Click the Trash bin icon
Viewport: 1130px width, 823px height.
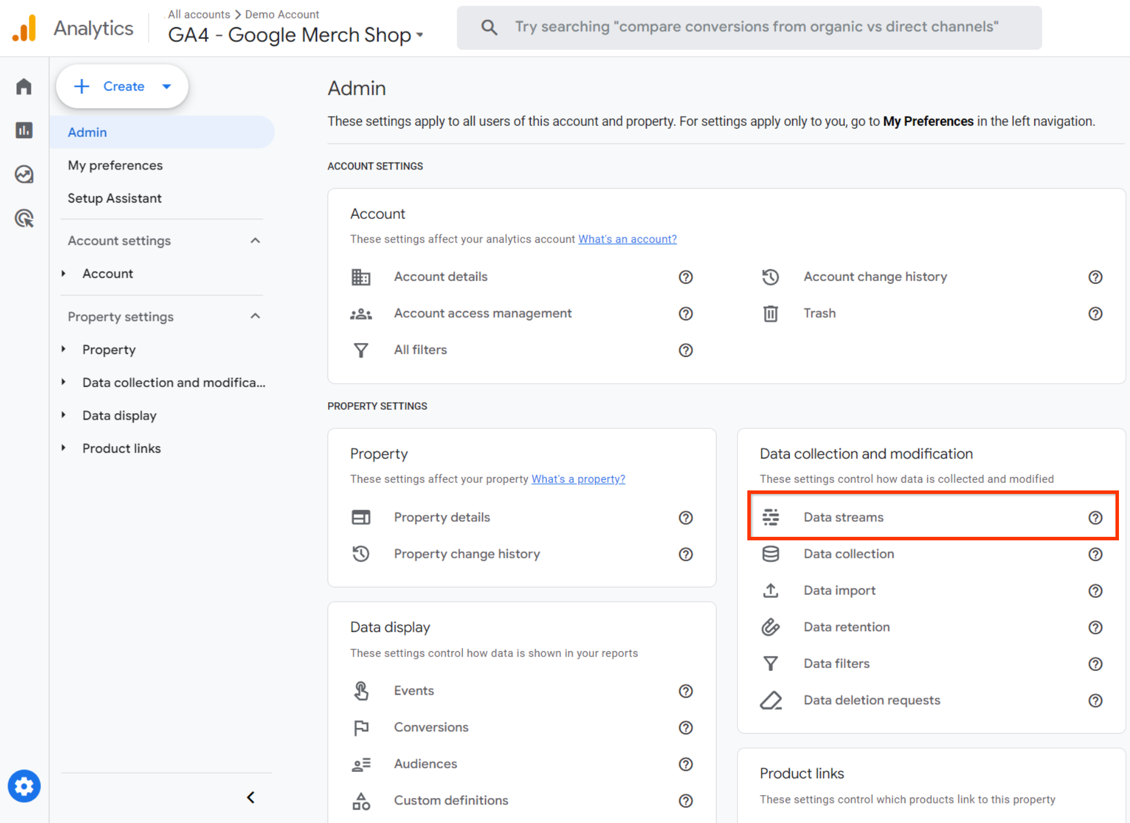click(x=771, y=313)
